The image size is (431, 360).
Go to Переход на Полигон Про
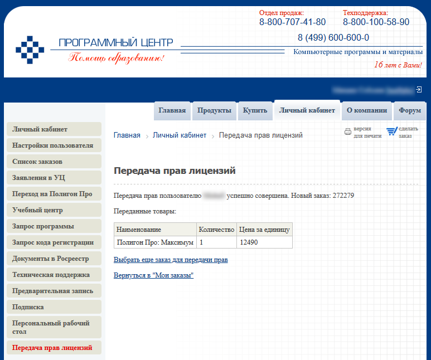[54, 194]
